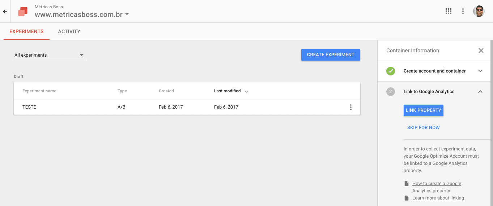
Task: Click the Link Property button
Action: click(x=424, y=110)
